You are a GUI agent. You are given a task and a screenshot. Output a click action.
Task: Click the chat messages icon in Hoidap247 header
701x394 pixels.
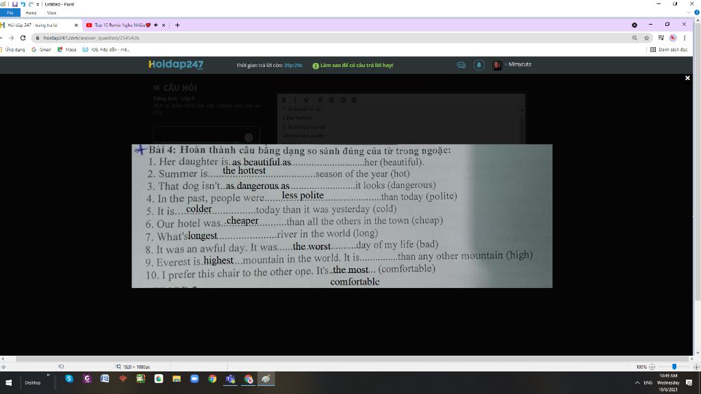click(461, 65)
